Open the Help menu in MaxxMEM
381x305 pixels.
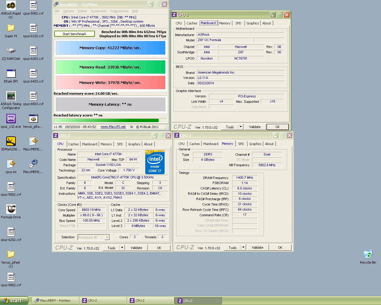coord(135,11)
